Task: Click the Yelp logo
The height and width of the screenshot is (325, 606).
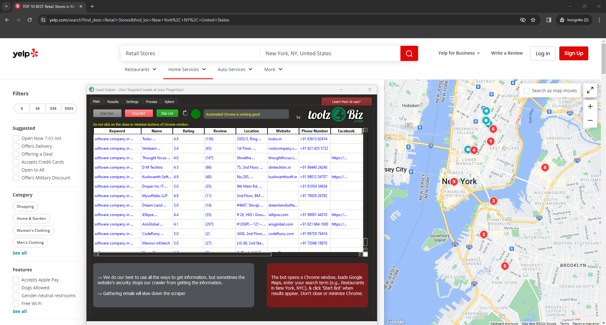Action: click(x=25, y=53)
